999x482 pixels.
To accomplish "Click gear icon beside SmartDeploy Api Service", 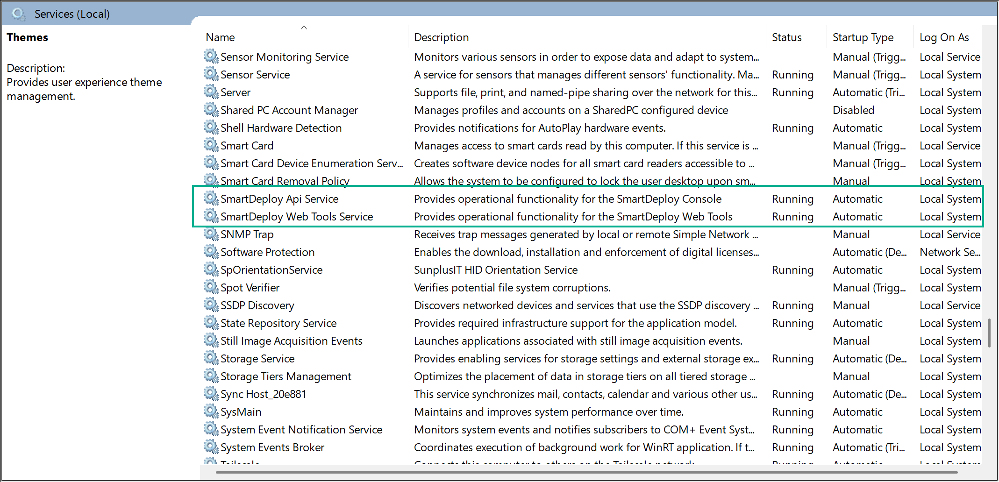I will point(211,198).
